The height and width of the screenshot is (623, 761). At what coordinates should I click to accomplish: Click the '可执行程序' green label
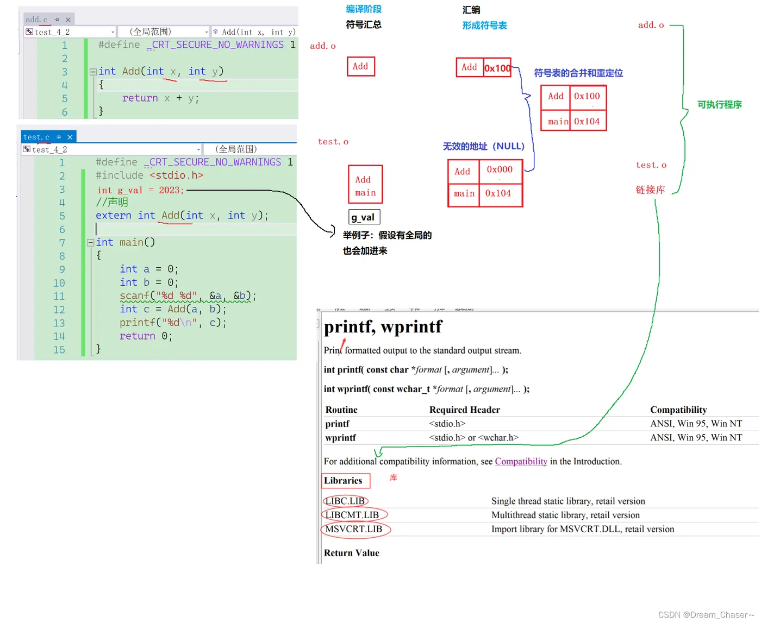[720, 105]
